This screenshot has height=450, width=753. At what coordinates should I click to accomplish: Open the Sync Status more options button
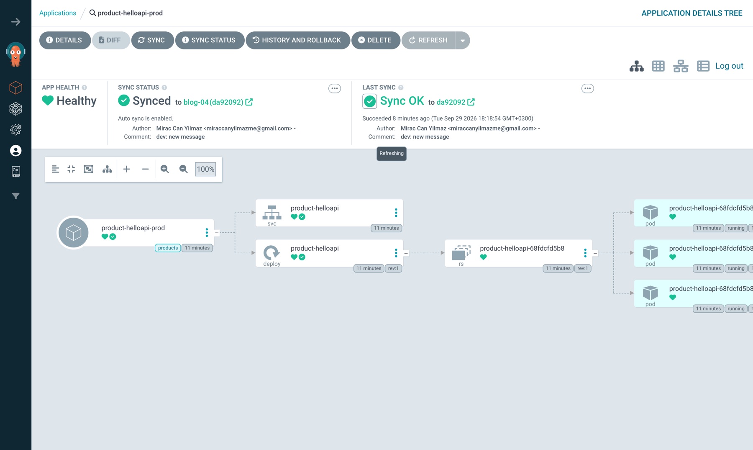[335, 88]
